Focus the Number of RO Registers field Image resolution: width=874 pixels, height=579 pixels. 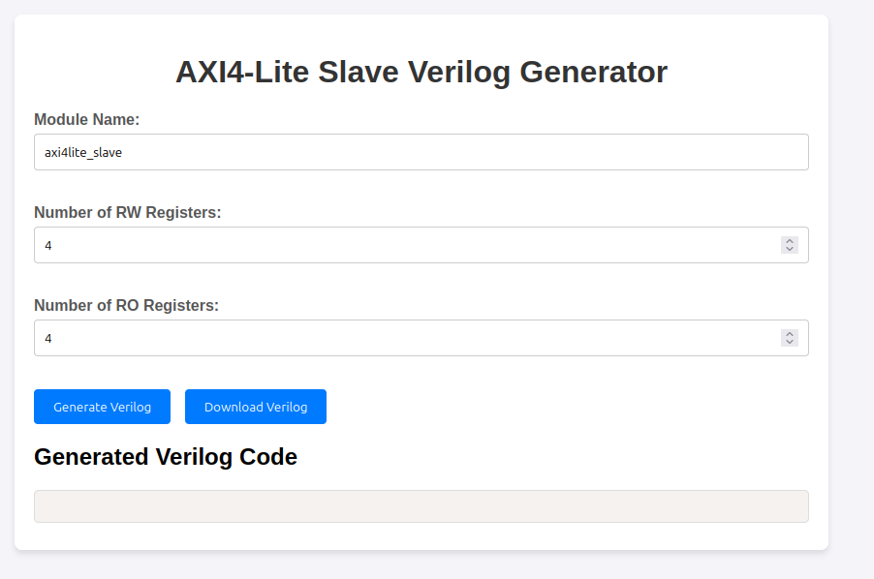pyautogui.click(x=407, y=338)
